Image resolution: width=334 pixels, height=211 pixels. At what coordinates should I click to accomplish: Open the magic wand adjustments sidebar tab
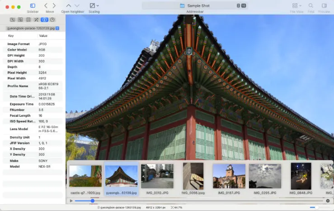tap(36, 20)
